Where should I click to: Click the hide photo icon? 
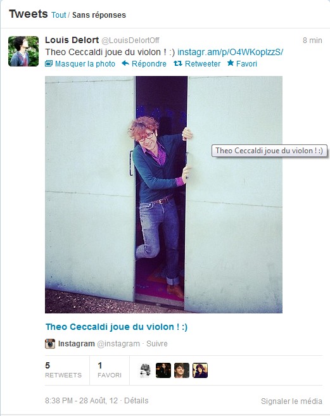[49, 63]
